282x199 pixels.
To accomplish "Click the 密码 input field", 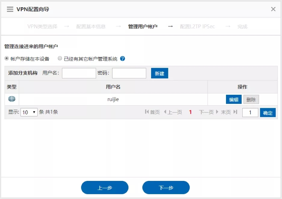I will coord(129,73).
